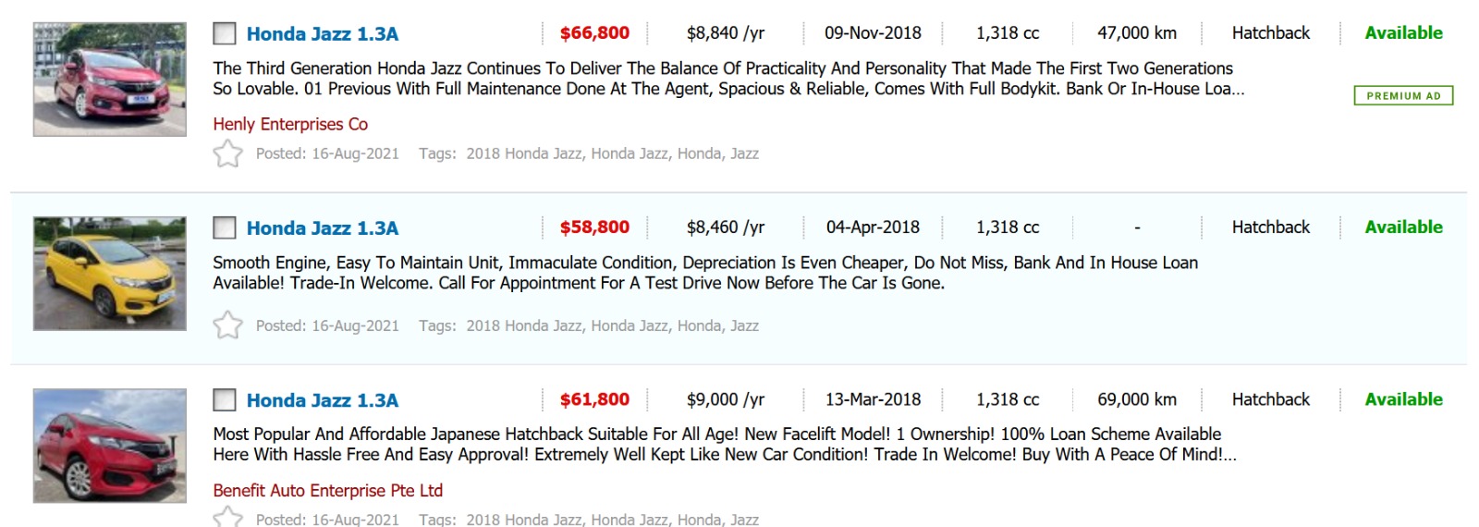Select the checkbox for the $58,800 Honda Jazz

click(225, 228)
